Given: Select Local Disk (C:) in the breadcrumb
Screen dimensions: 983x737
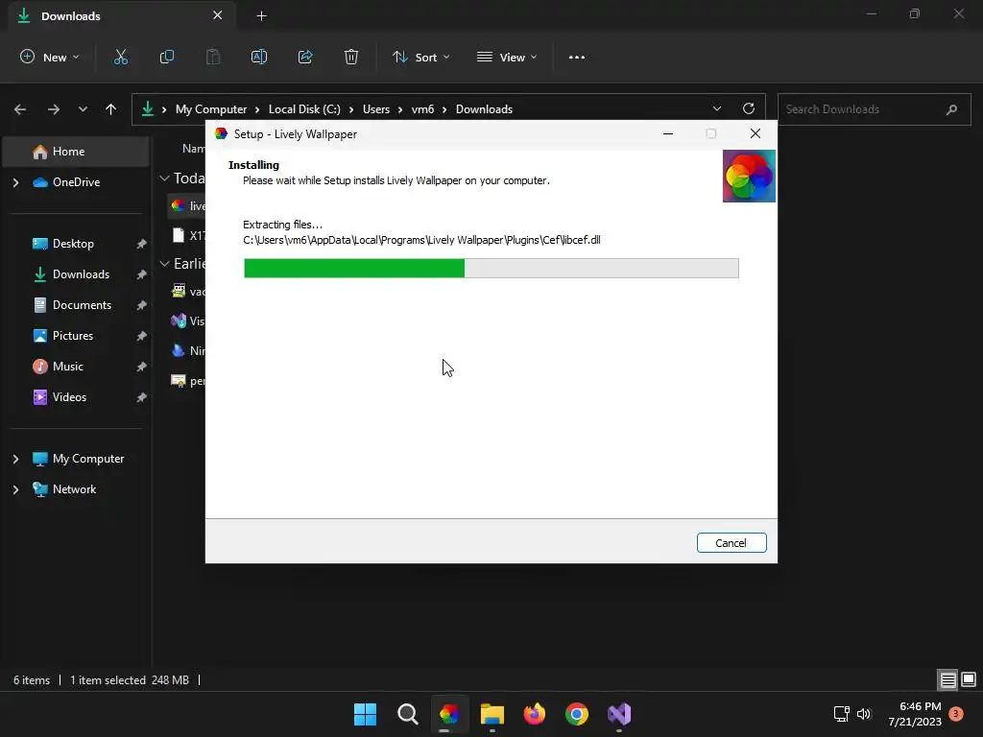Looking at the screenshot, I should click(304, 109).
